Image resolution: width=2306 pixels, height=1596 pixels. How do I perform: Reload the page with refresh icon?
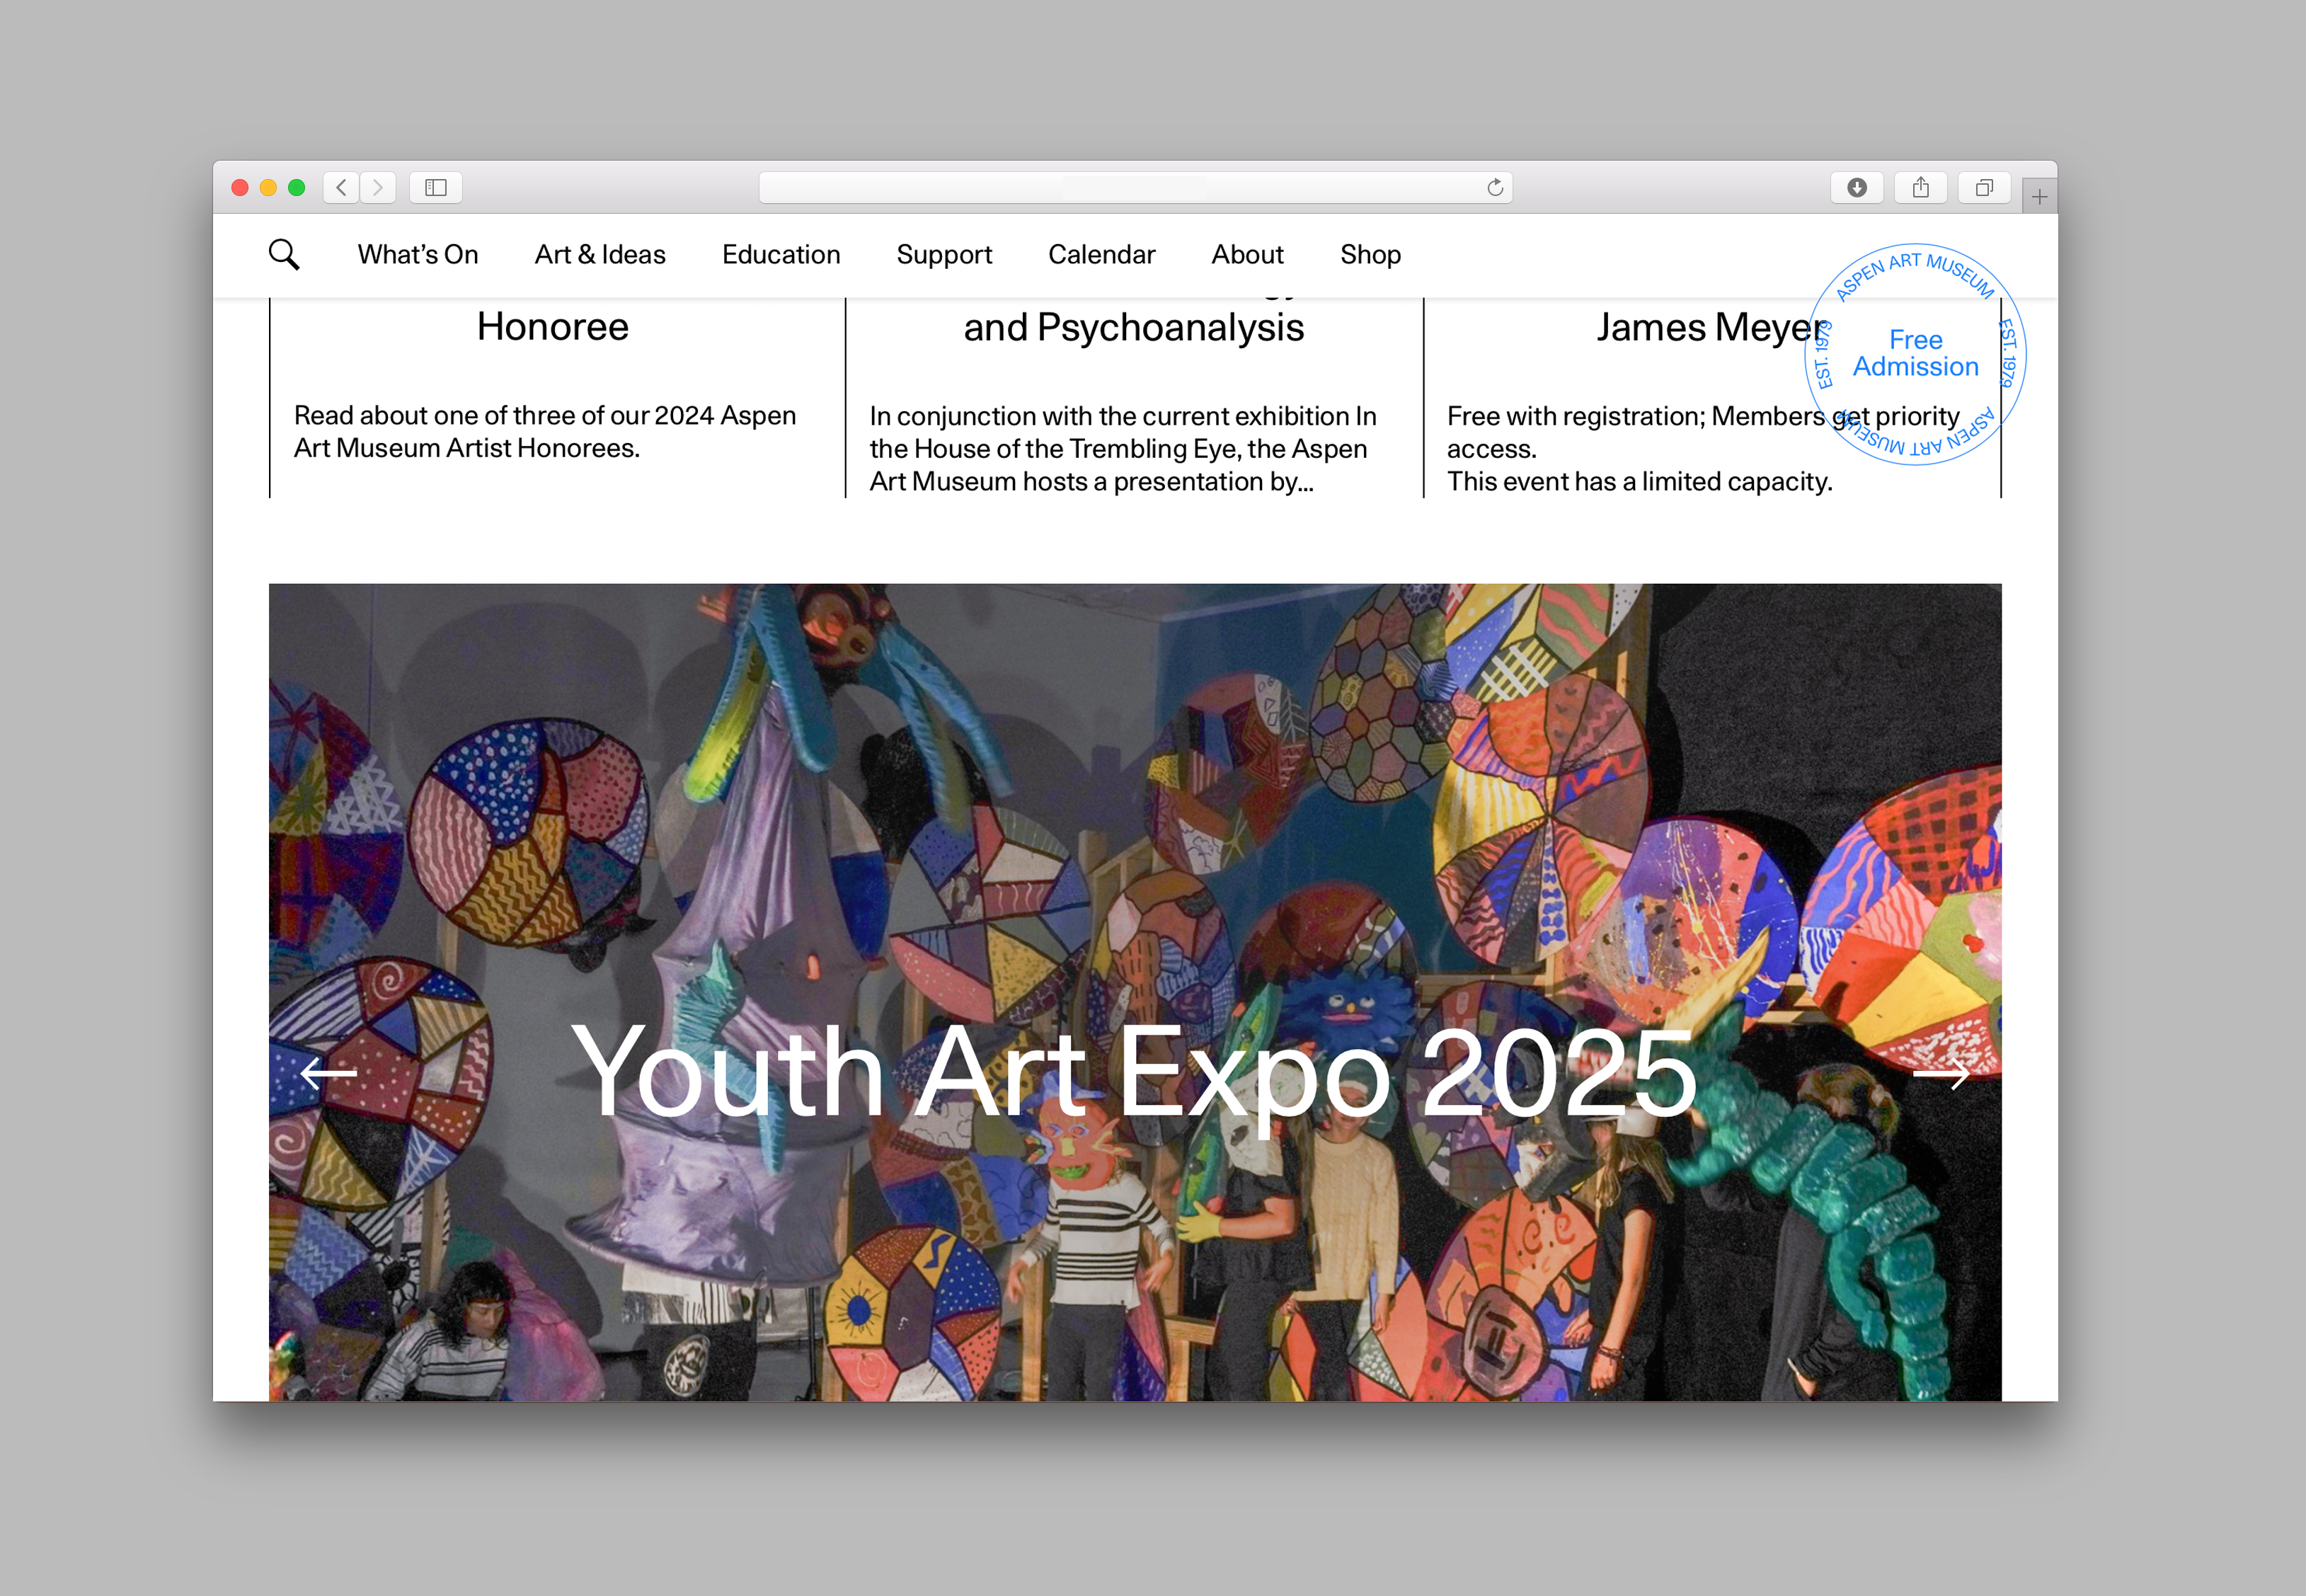point(1494,188)
